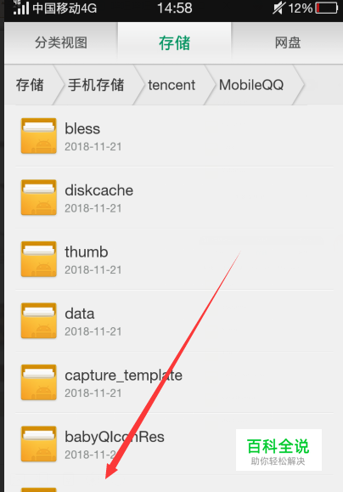Screen dimensions: 343x492
Task: Tap the muted sound status icon
Action: pos(278,8)
